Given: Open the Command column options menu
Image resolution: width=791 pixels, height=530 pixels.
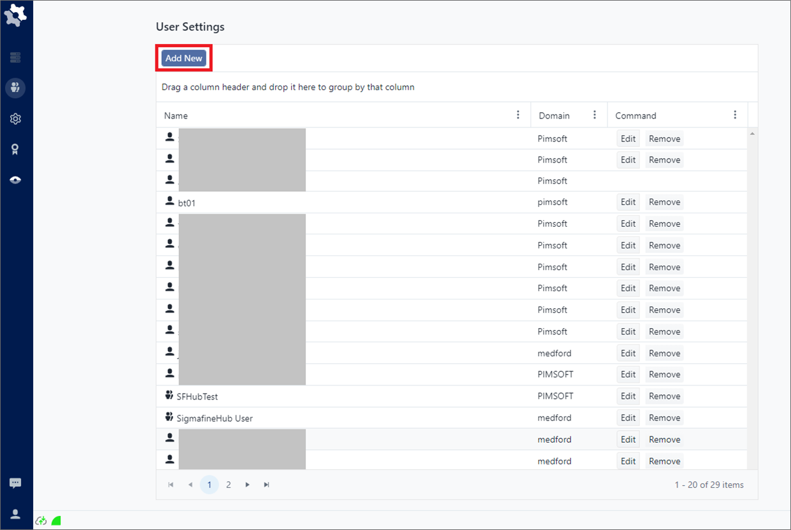Looking at the screenshot, I should (735, 115).
